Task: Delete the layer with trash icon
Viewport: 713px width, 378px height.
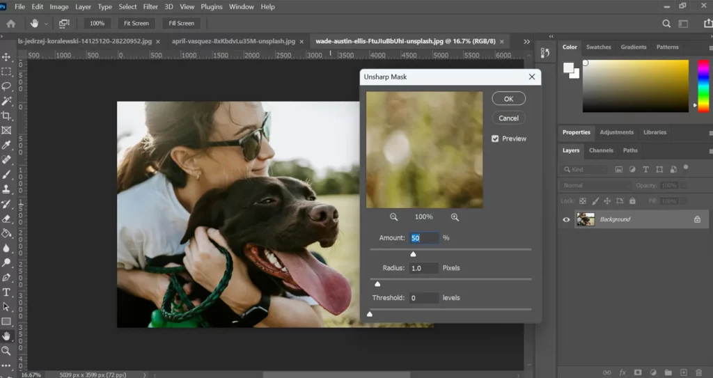Action: (x=699, y=372)
